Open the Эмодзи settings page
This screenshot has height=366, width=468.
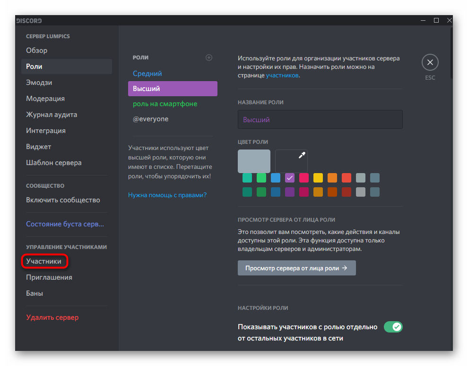click(x=39, y=83)
